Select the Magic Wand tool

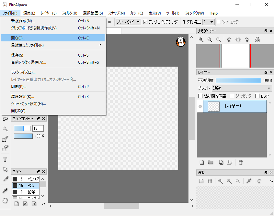coord(5,129)
